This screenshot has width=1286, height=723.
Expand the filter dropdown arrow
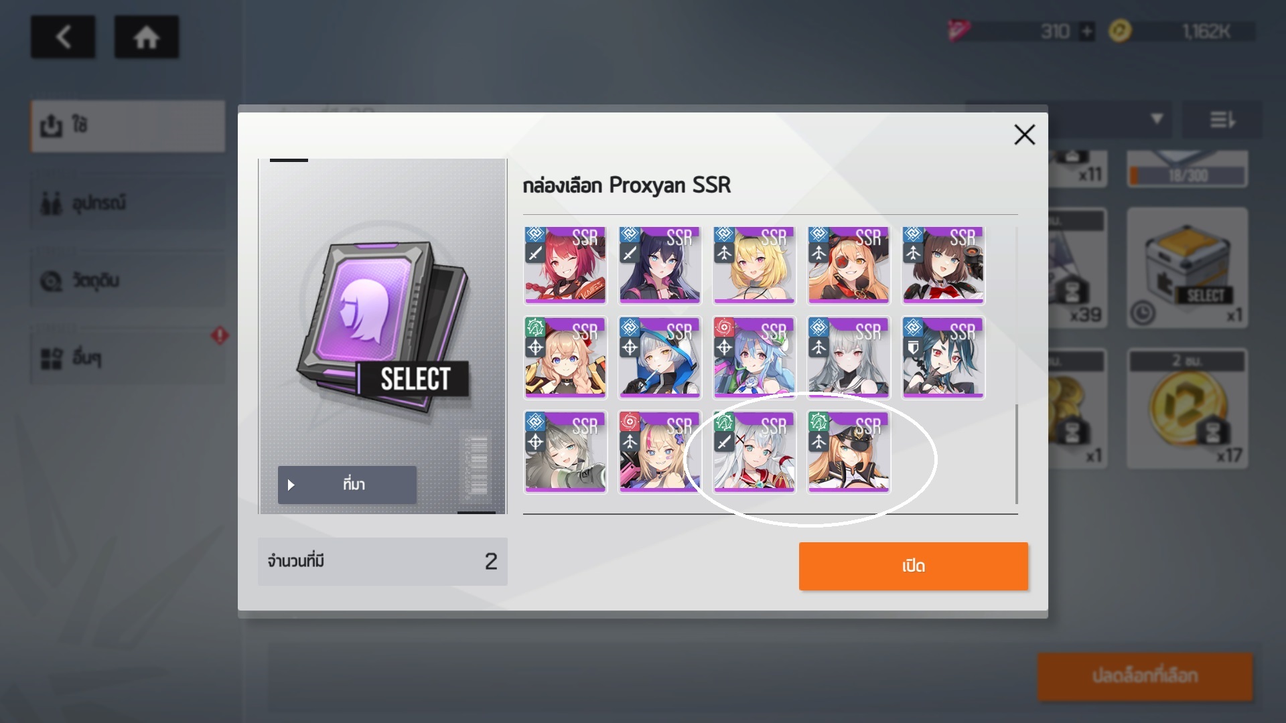1156,119
